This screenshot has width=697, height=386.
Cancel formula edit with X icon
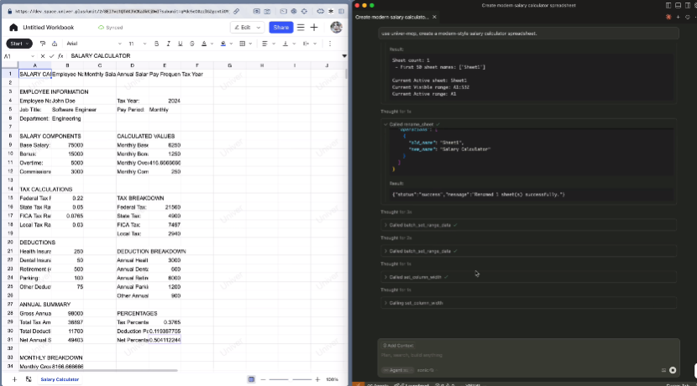click(43, 56)
